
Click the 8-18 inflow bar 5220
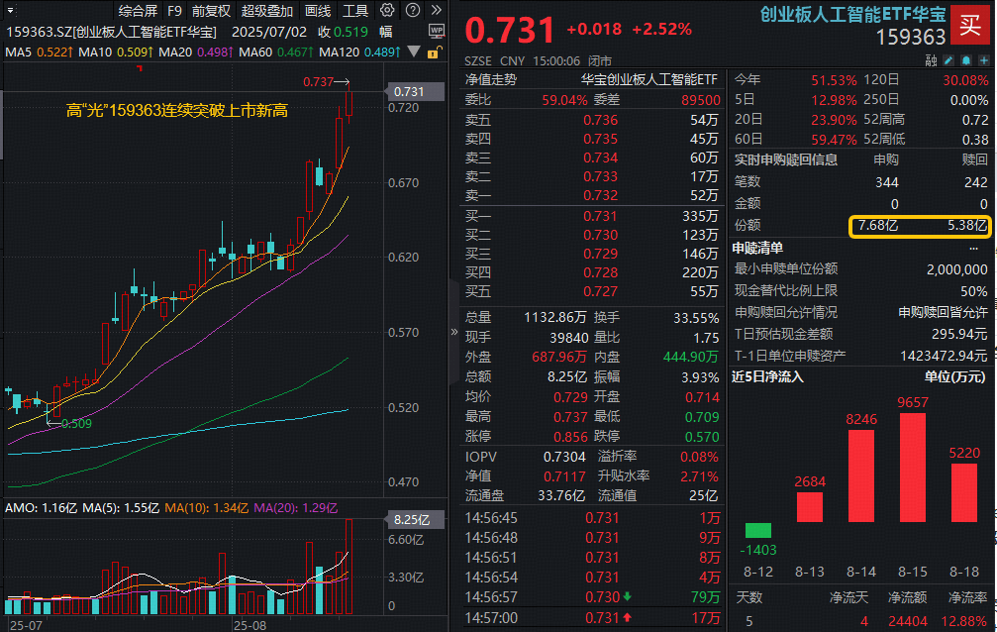click(964, 493)
